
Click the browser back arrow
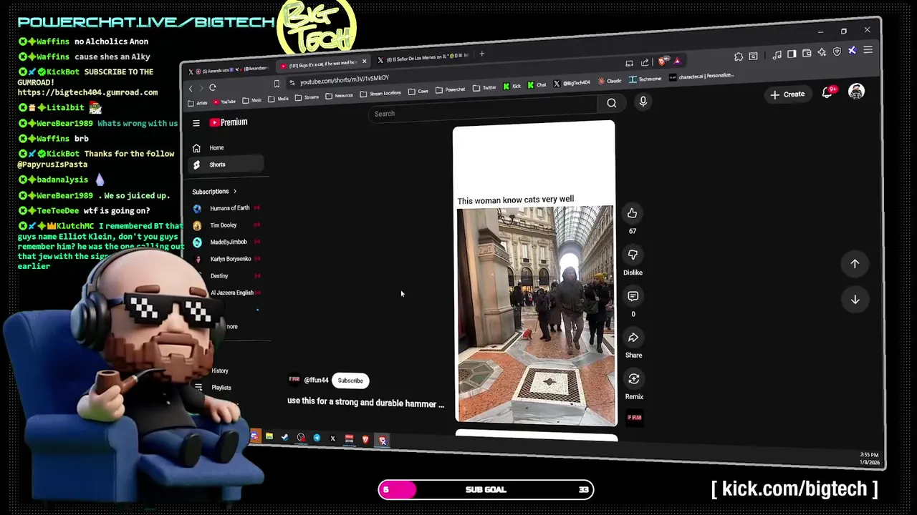point(191,88)
